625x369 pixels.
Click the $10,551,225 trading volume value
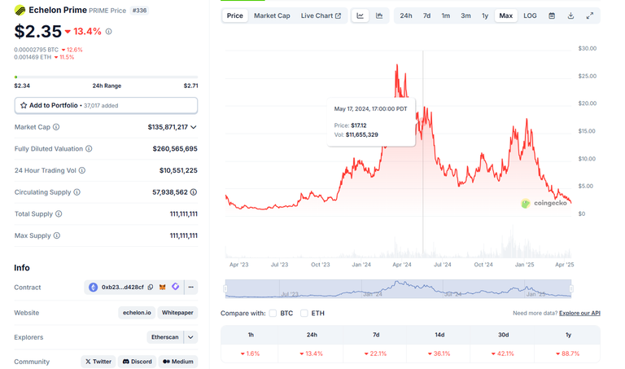coord(178,170)
